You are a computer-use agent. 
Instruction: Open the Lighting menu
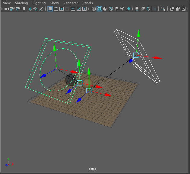(x=39, y=3)
